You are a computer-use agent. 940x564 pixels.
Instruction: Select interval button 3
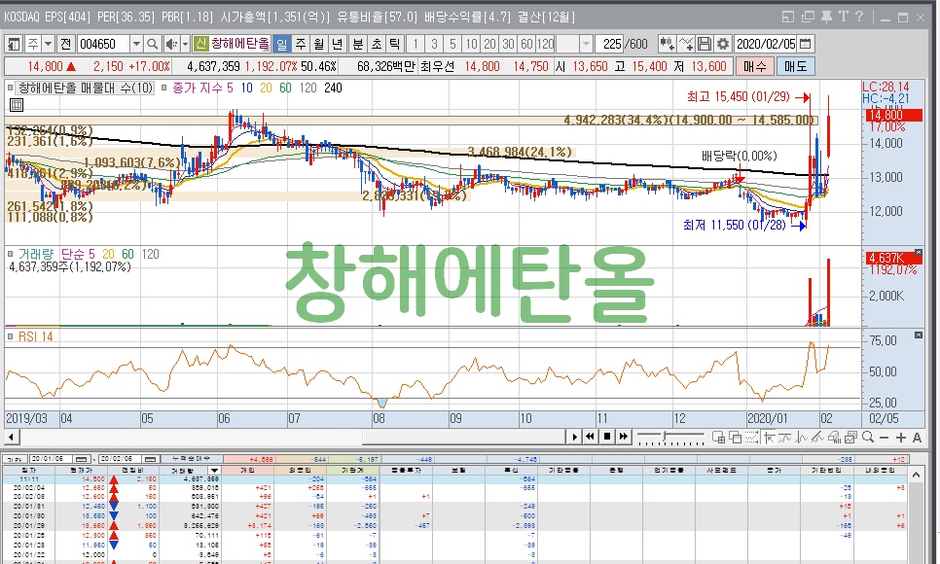coord(434,44)
